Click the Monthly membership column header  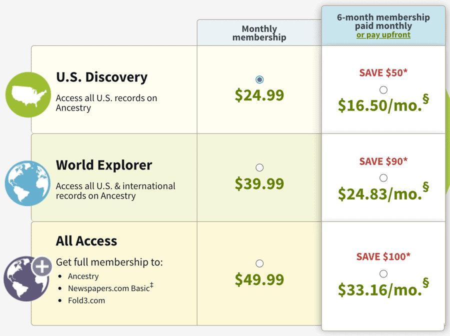259,33
